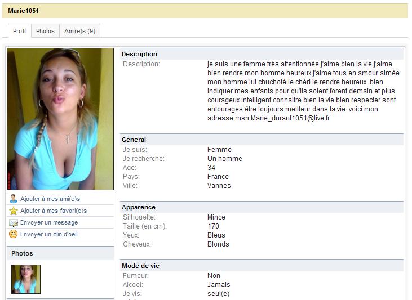This screenshot has height=300, width=412.
Task: Click the Photos sidebar header
Action: coord(23,253)
